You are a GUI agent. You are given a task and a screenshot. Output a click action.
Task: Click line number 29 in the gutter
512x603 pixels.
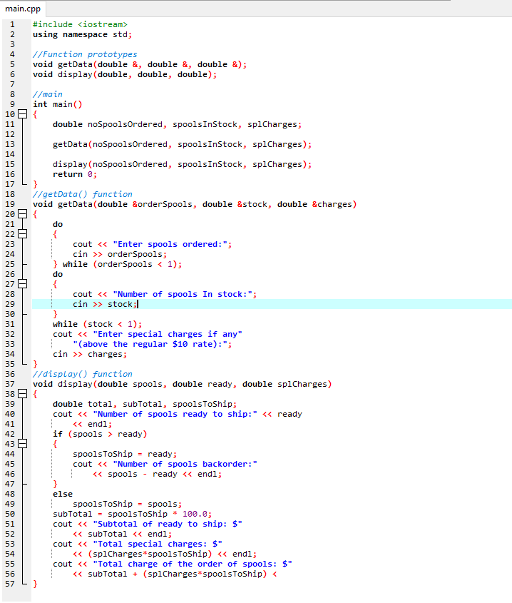(10, 304)
